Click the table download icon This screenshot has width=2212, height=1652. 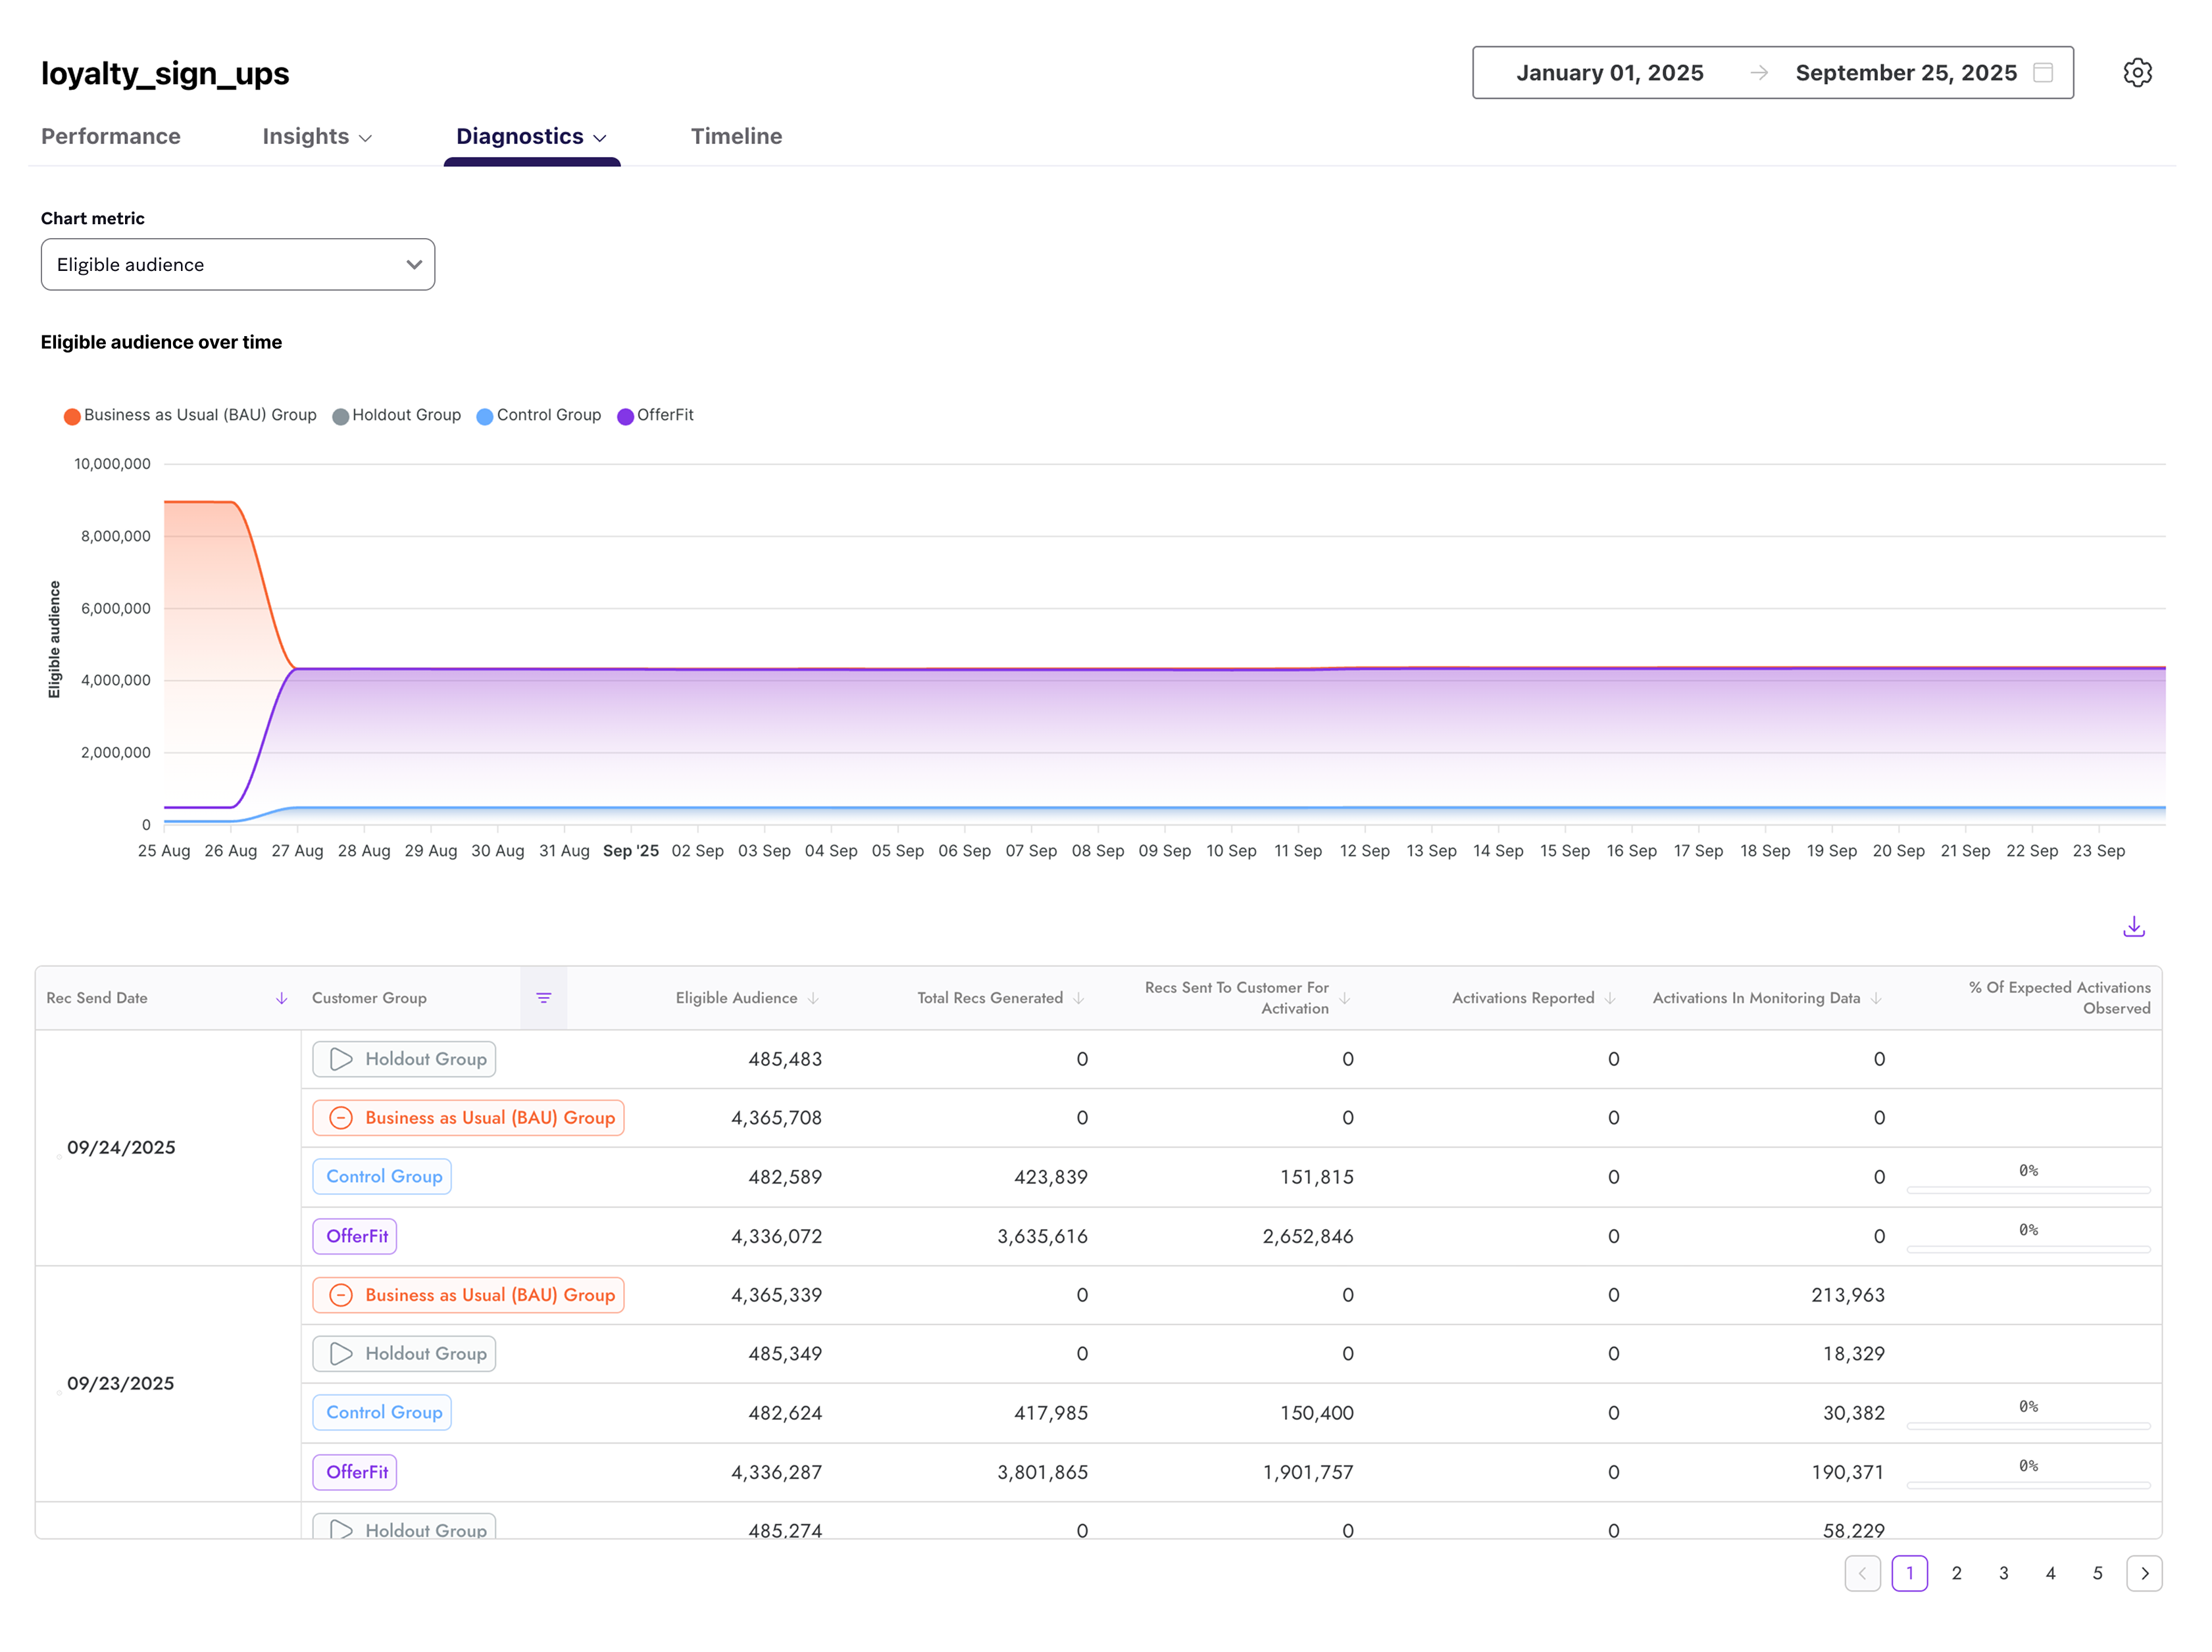pyautogui.click(x=2134, y=927)
